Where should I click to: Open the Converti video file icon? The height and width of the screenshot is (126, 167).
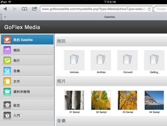click(x=127, y=60)
